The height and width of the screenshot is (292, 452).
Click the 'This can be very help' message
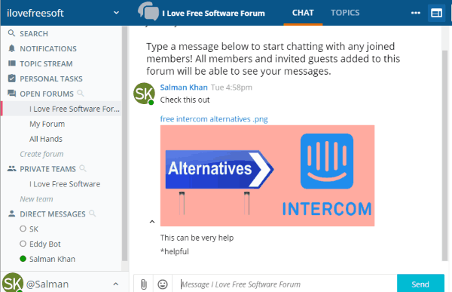coord(197,238)
